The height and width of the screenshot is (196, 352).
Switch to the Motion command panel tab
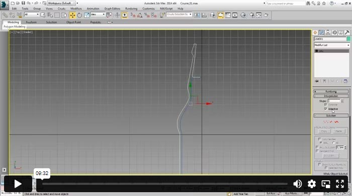[x=334, y=33]
